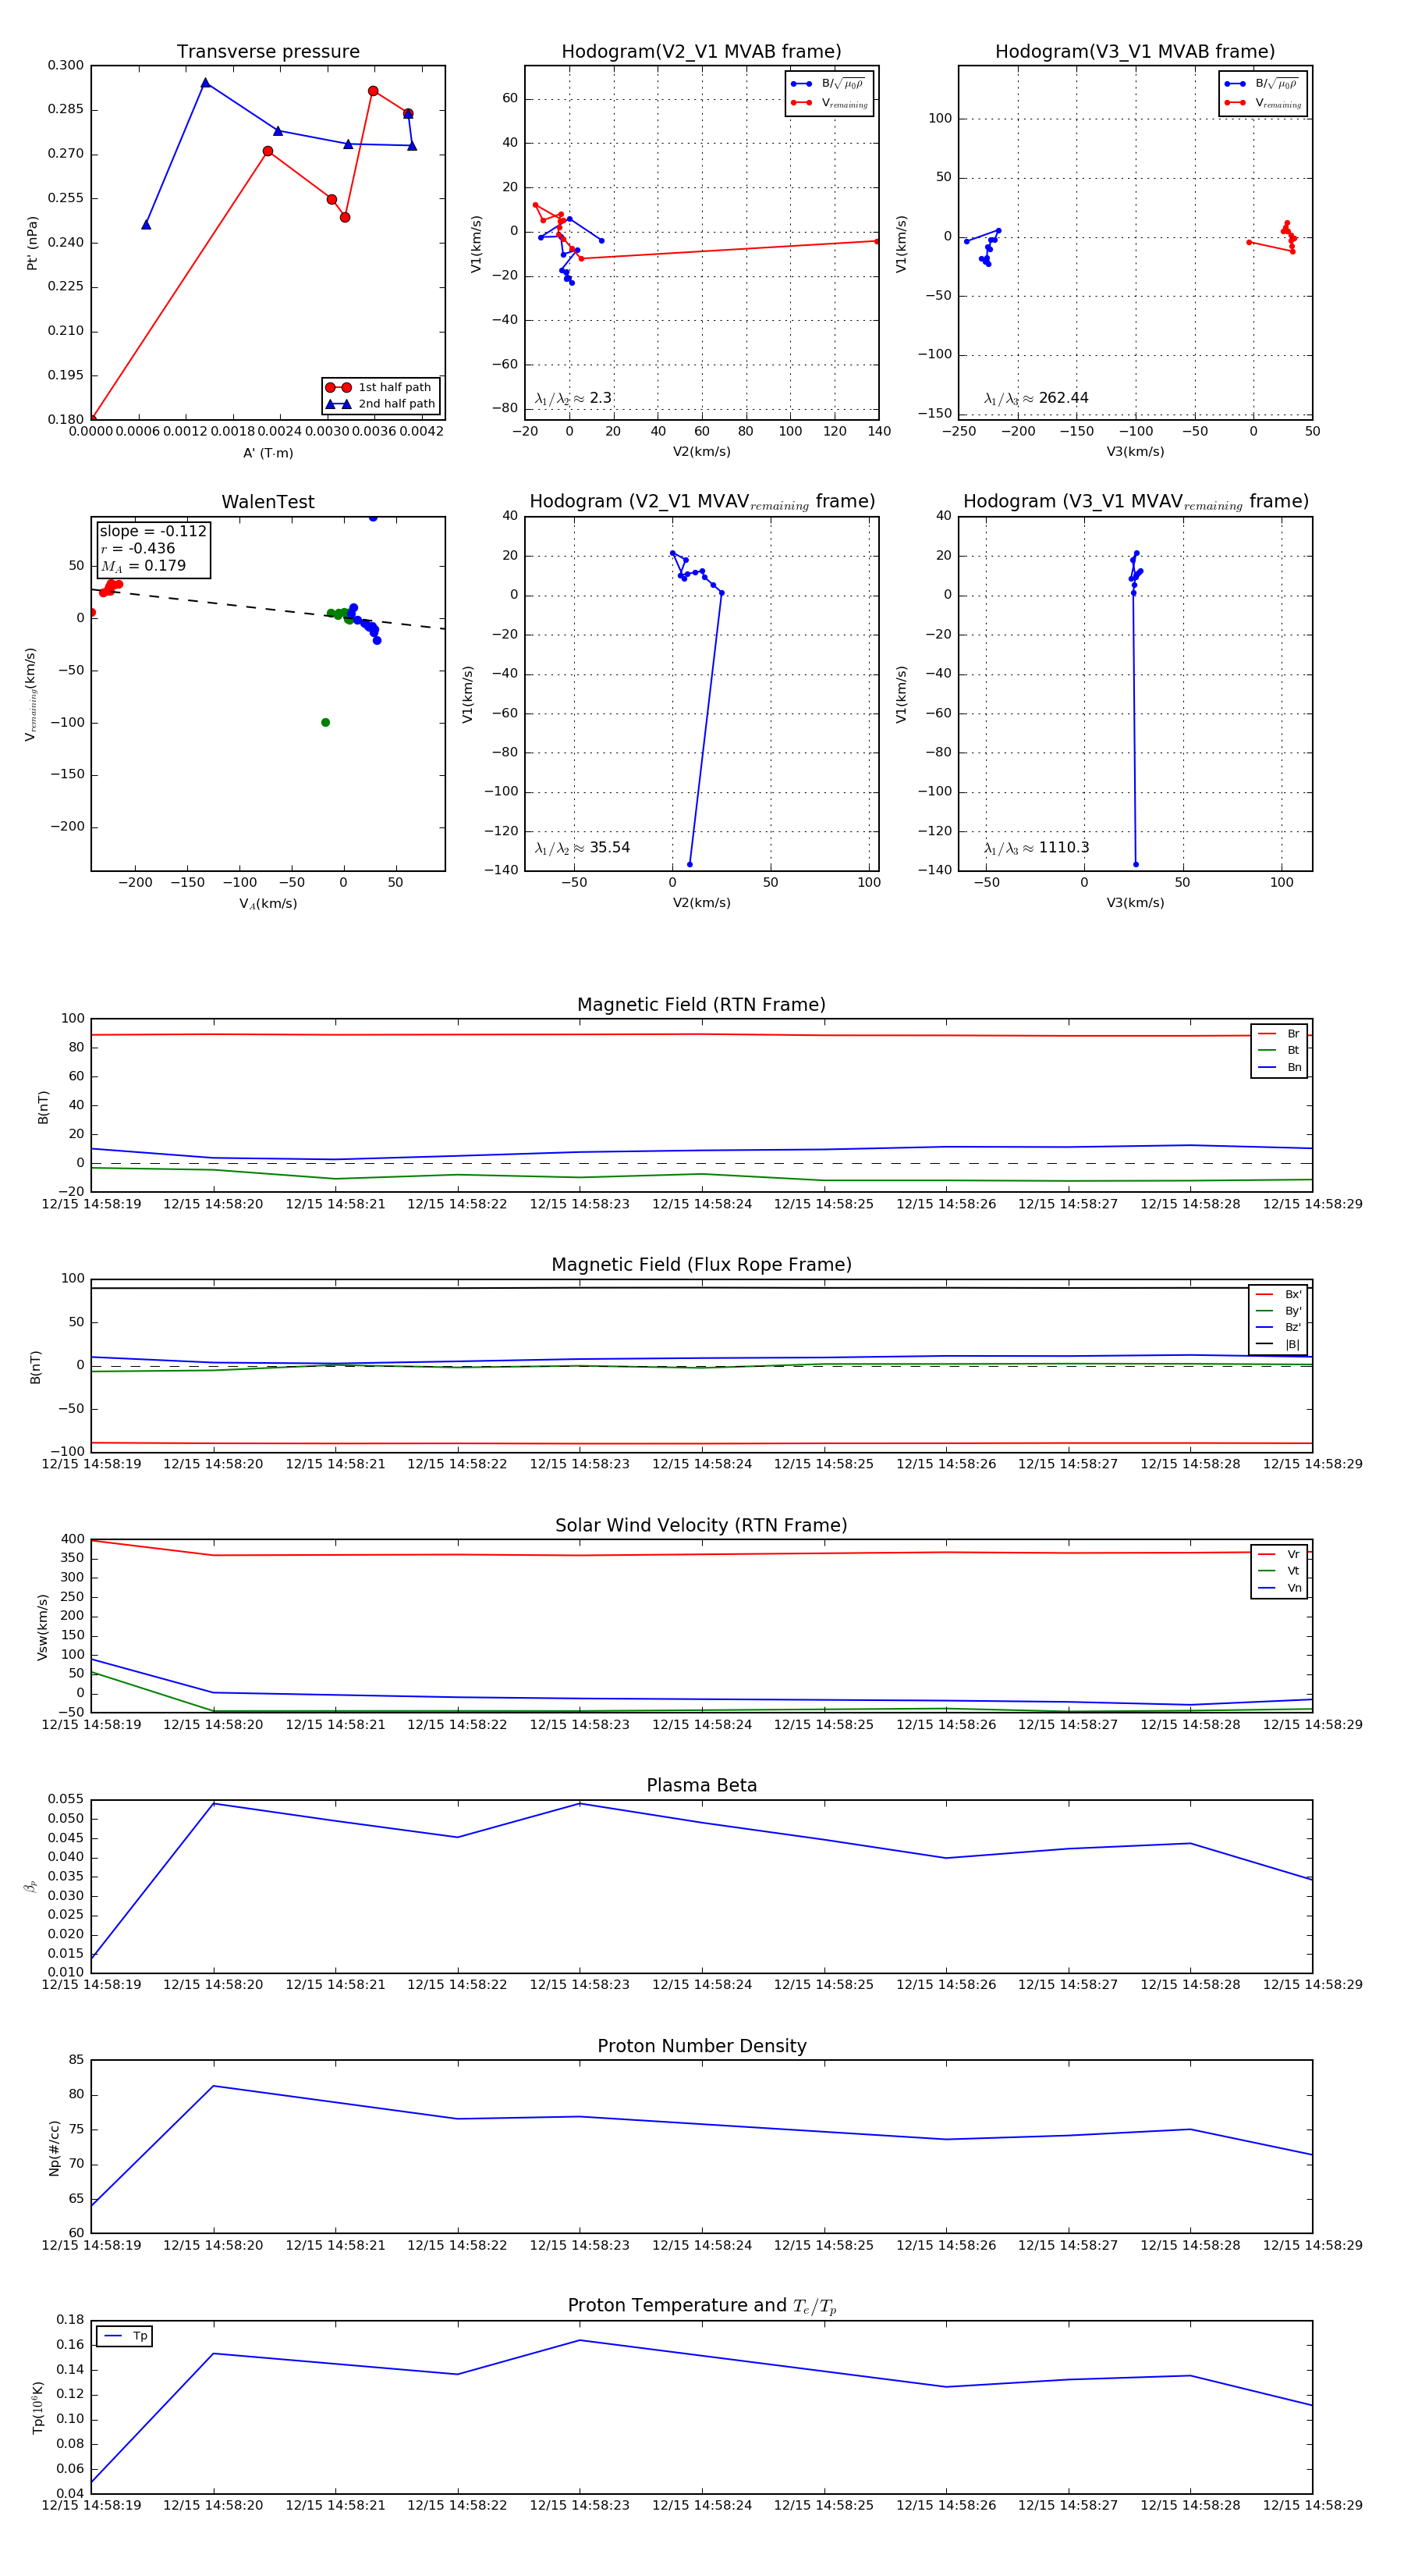Click the 'Vn' legend entry
The width and height of the screenshot is (1404, 2576).
click(1279, 1588)
